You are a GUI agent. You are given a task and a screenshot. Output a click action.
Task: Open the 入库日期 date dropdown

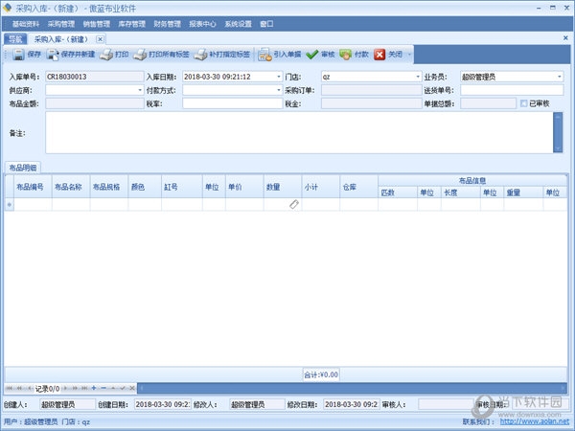277,77
